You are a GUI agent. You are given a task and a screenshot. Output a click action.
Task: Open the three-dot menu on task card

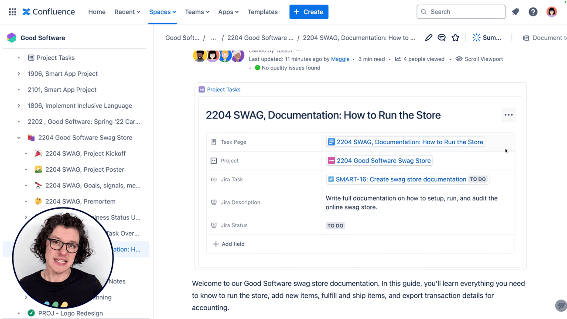pyautogui.click(x=509, y=115)
